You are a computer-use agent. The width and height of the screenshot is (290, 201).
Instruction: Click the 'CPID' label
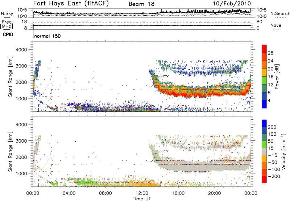(x=8, y=34)
